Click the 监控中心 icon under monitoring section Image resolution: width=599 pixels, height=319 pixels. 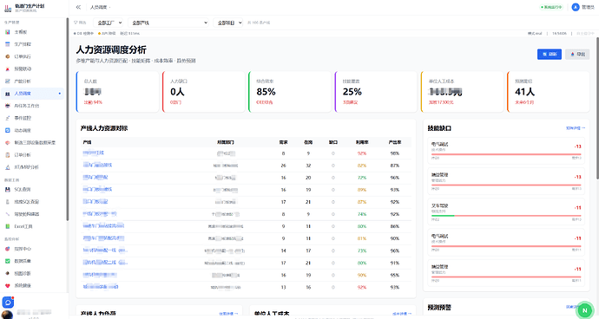[x=7, y=249]
